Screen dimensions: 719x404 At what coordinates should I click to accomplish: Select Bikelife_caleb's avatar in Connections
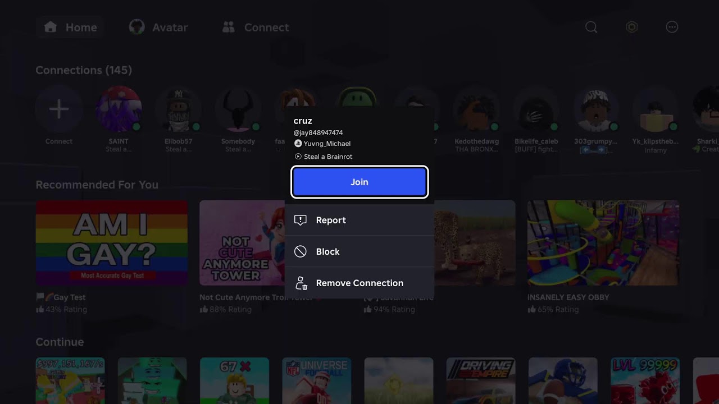[536, 109]
